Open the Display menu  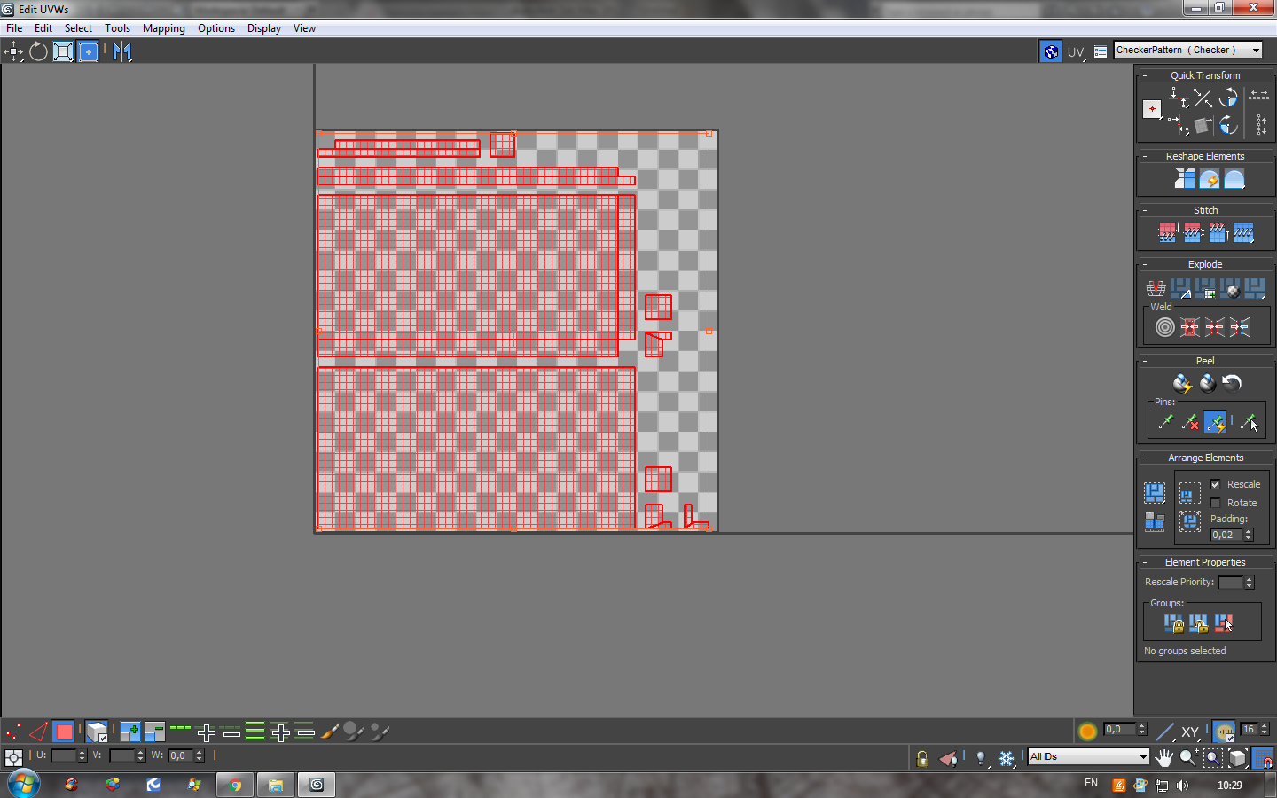coord(264,28)
